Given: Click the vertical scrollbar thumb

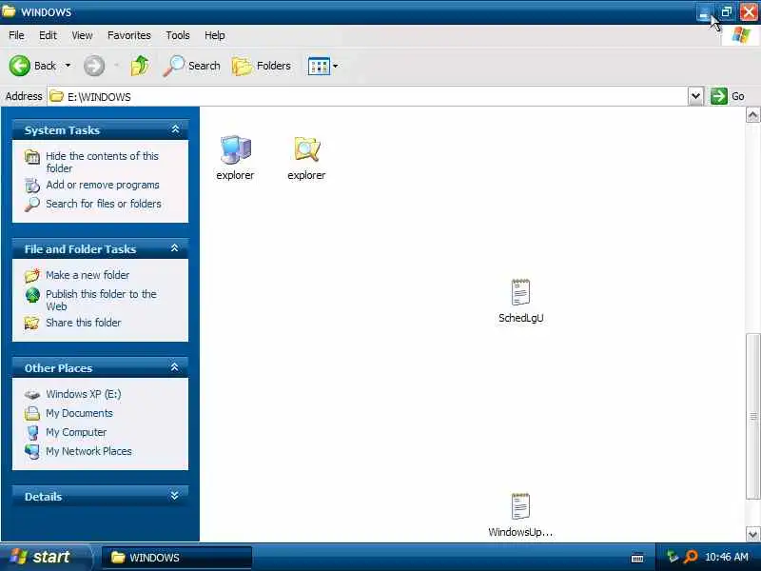Looking at the screenshot, I should pos(752,416).
